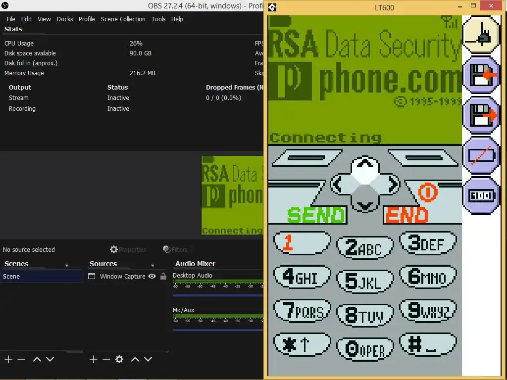The height and width of the screenshot is (380, 507).
Task: Pop out the Sources dock
Action: [x=152, y=265]
